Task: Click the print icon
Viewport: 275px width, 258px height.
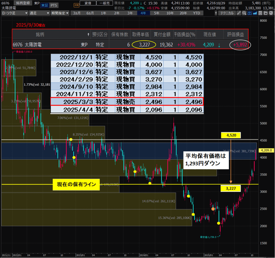Action: 271,13
